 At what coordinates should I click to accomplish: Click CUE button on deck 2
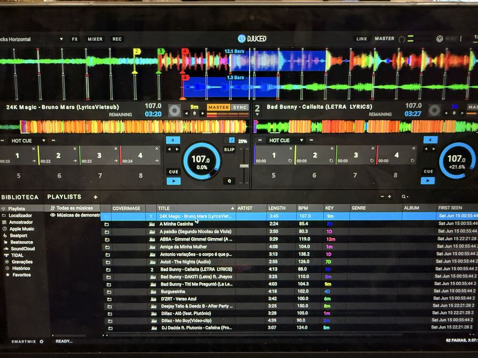tap(428, 171)
